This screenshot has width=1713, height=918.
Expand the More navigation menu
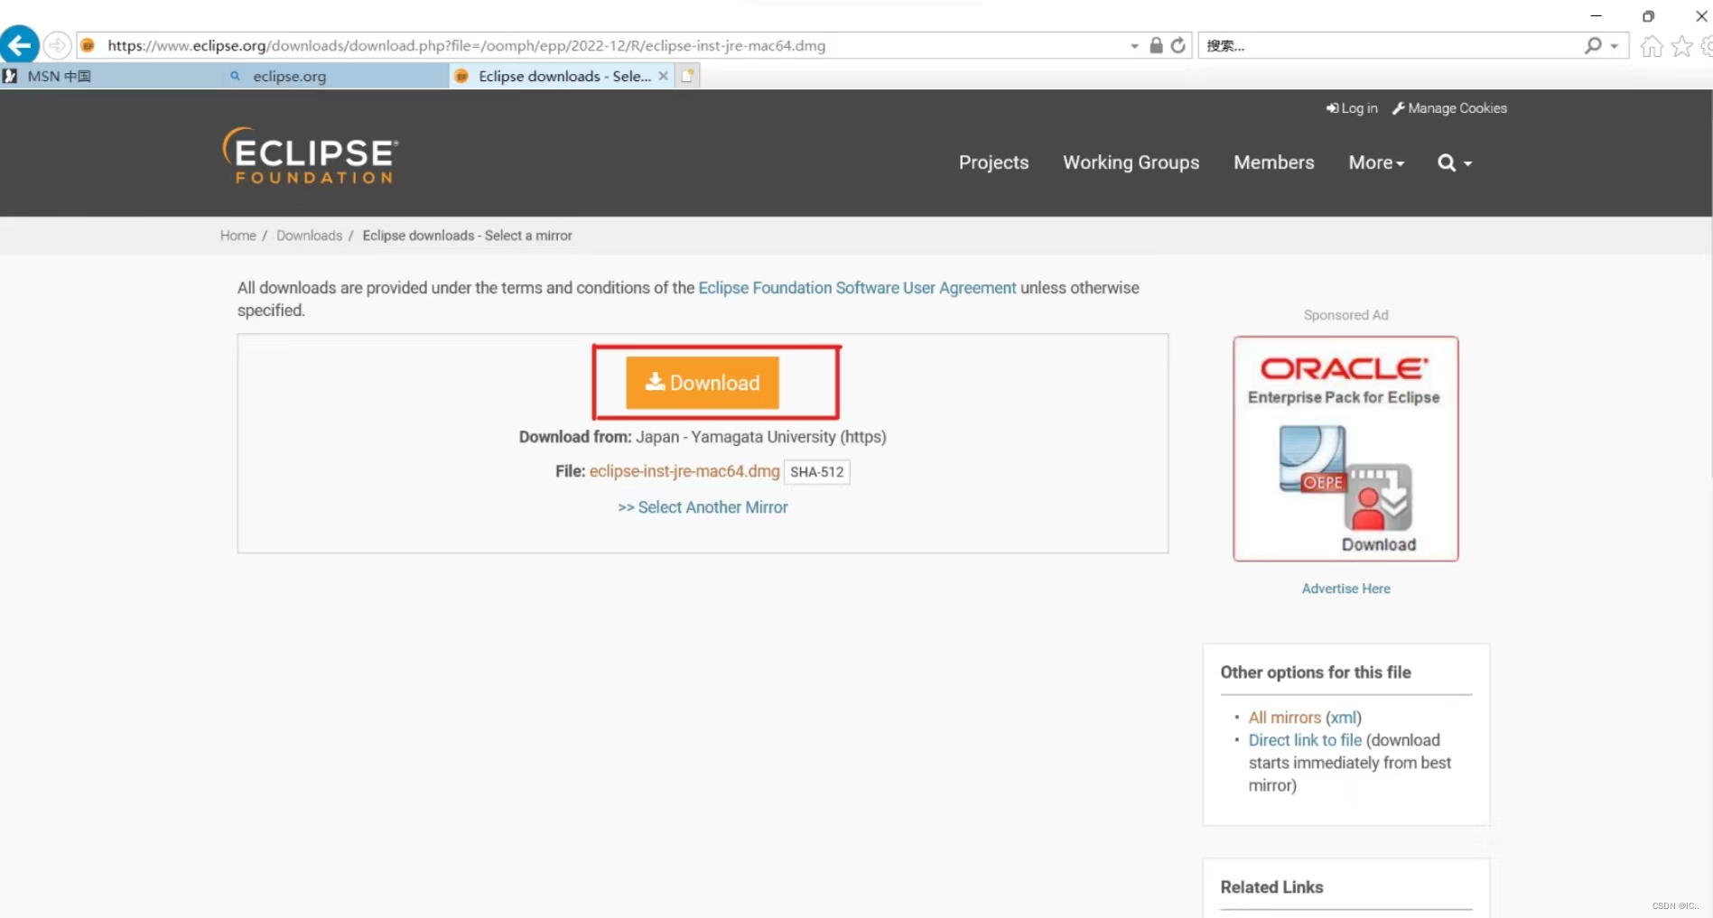(x=1376, y=162)
